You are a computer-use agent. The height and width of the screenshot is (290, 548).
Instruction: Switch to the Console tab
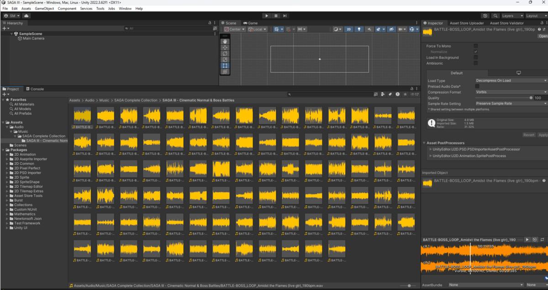(x=37, y=89)
